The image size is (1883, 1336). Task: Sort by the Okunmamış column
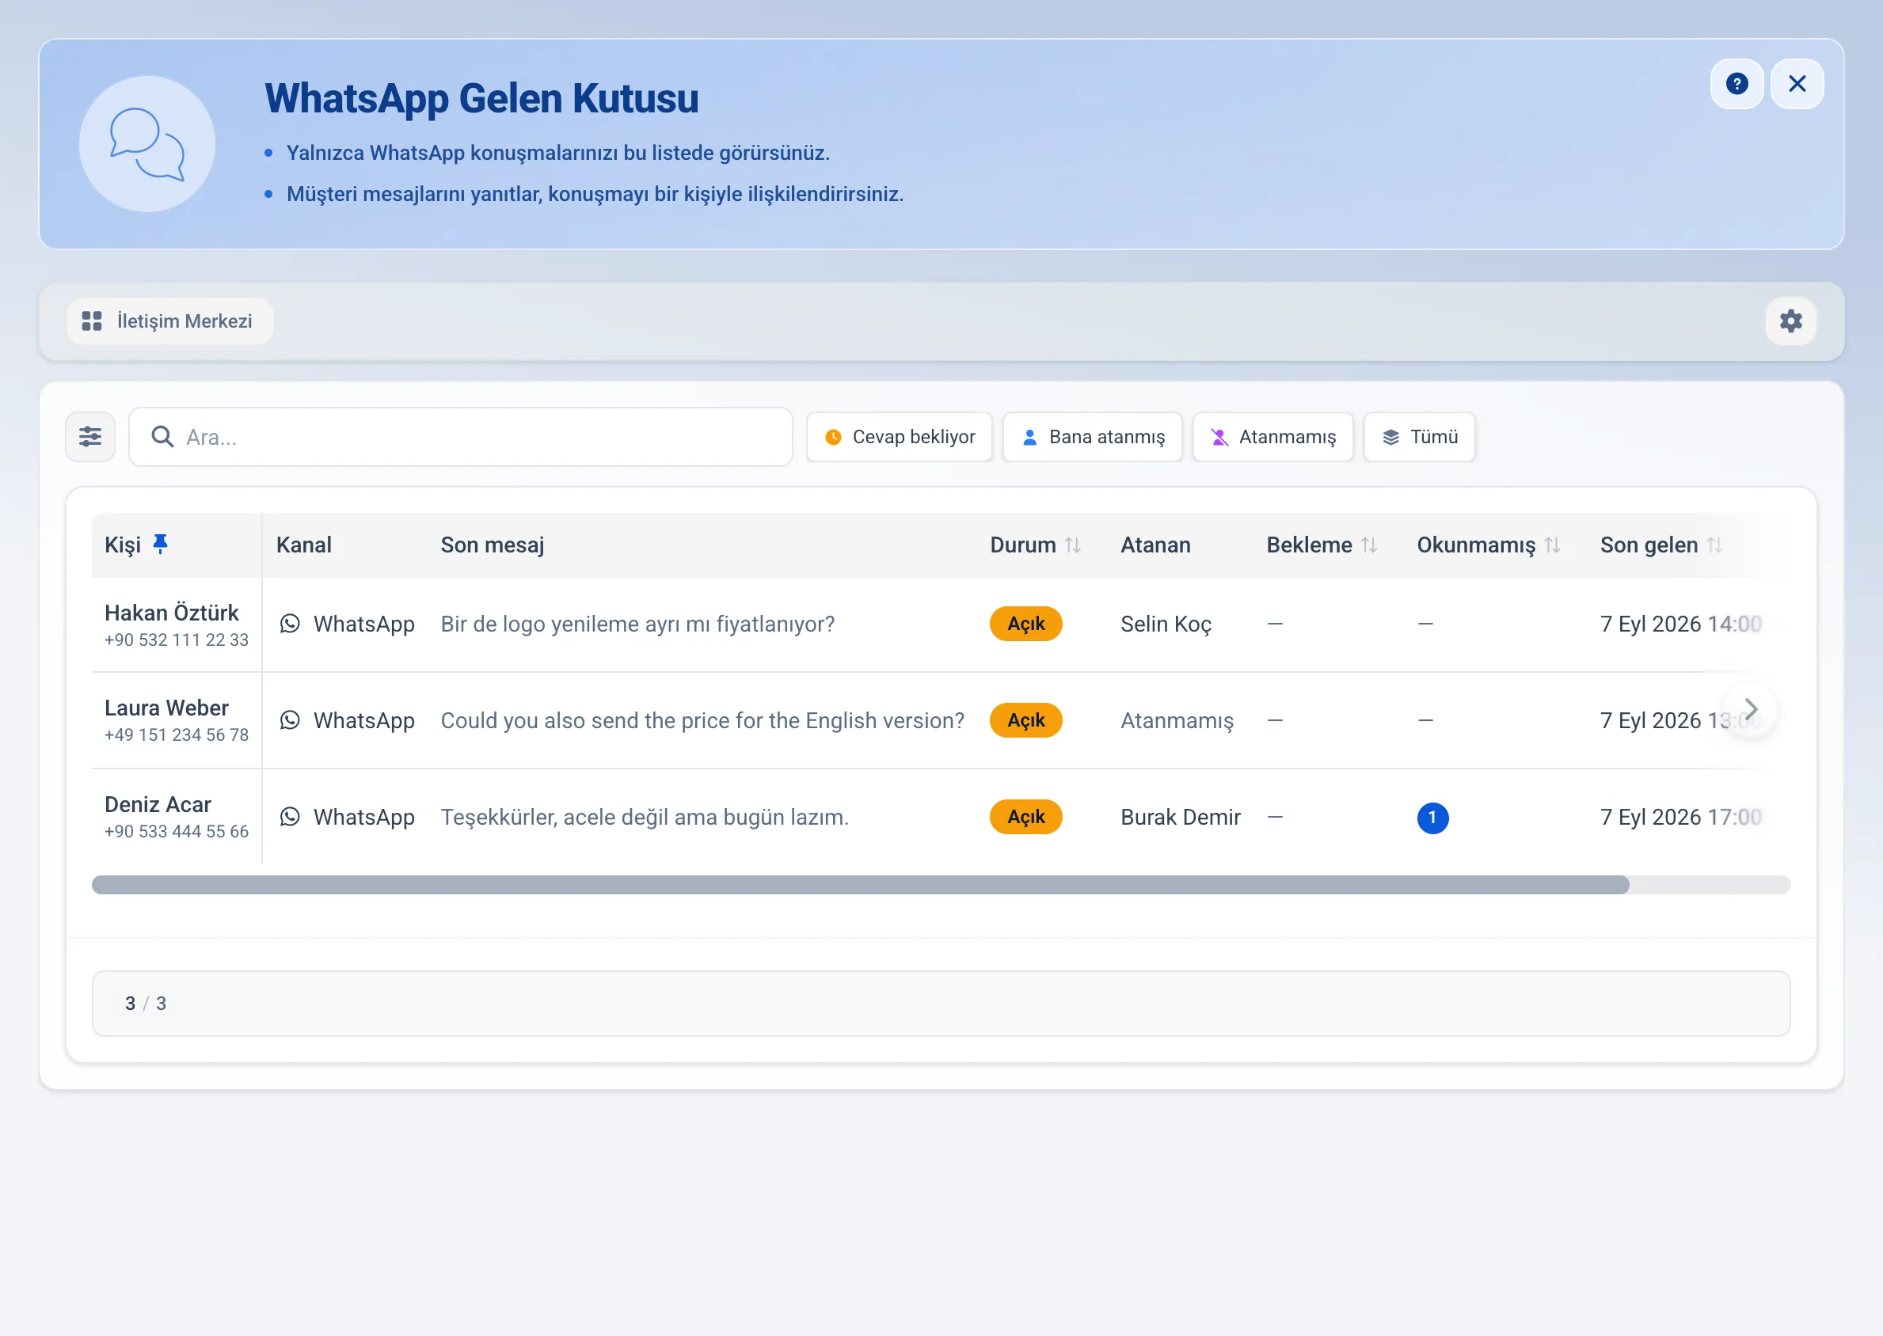1552,545
